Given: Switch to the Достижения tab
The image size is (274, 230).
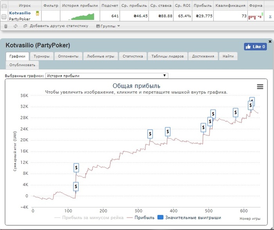Looking at the screenshot, I should tap(203, 56).
